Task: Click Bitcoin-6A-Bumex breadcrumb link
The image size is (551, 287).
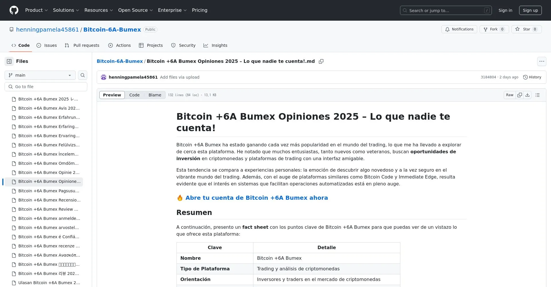Action: click(120, 61)
